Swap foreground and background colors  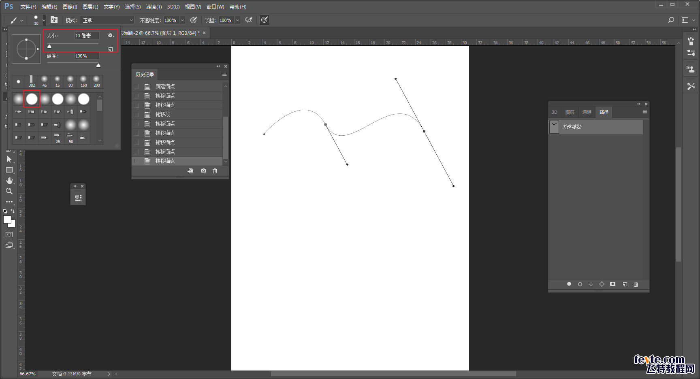(13, 211)
